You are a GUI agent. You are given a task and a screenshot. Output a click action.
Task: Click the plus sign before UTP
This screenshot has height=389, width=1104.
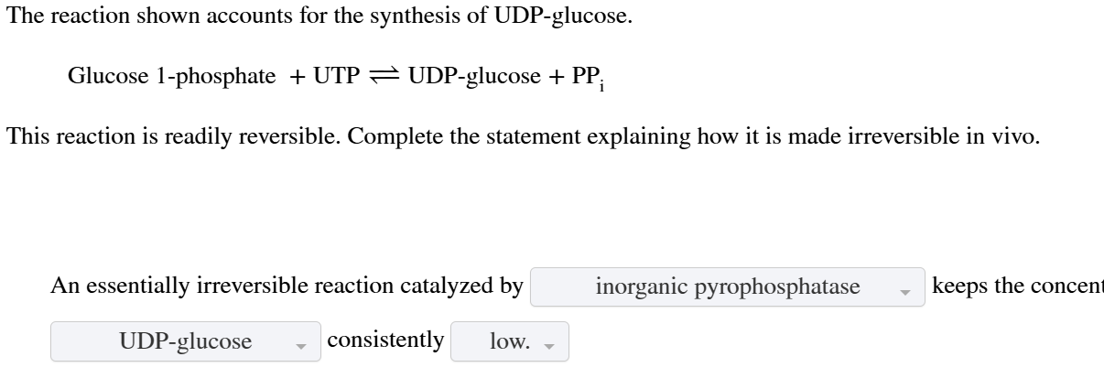tap(297, 77)
